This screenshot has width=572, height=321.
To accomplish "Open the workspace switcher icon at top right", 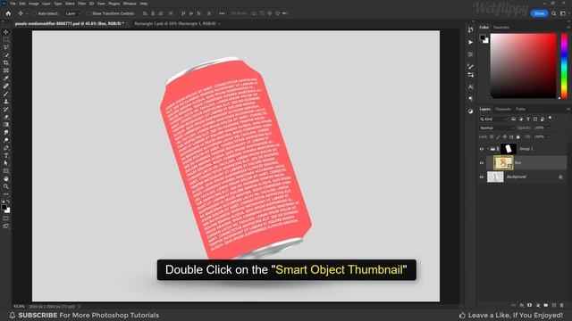I will click(563, 13).
